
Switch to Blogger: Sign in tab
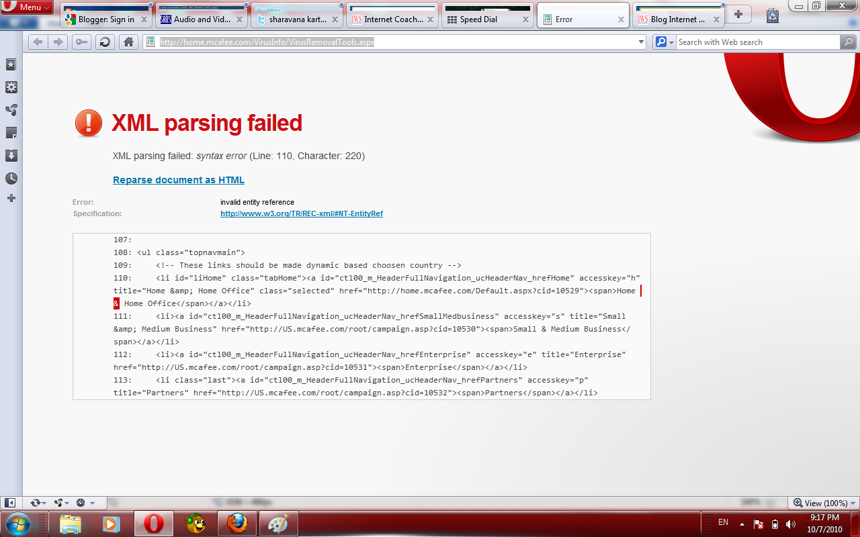coord(106,19)
